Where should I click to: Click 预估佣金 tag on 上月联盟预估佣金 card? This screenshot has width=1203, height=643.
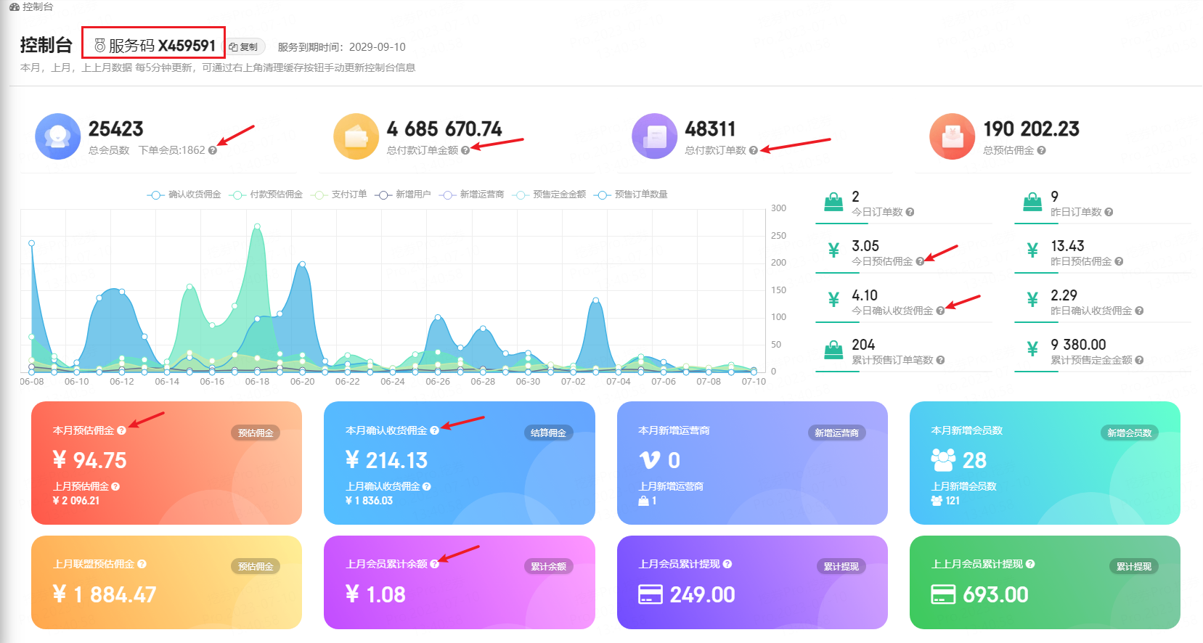(x=256, y=566)
